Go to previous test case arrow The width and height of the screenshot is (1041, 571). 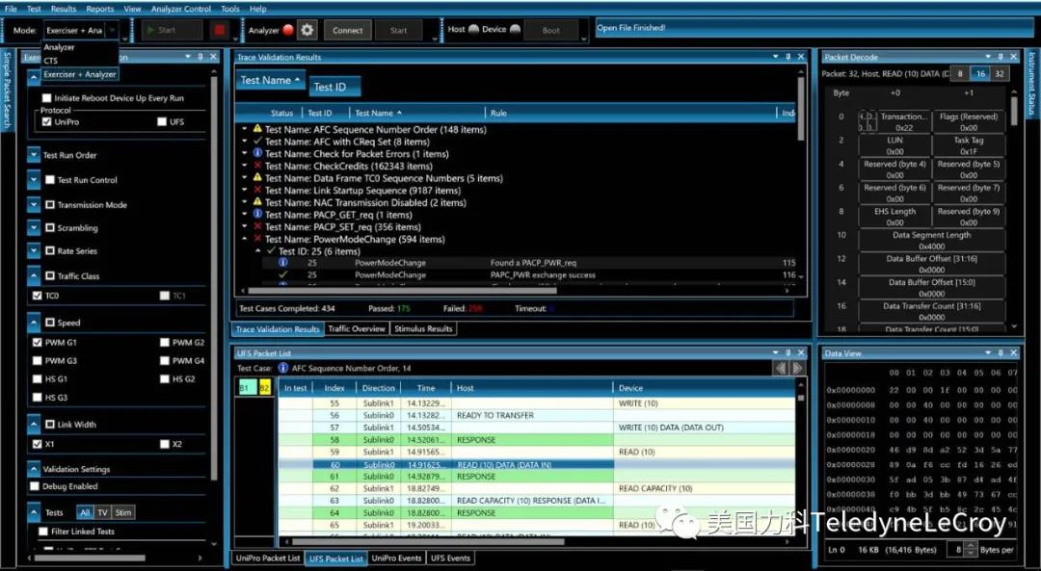click(x=781, y=368)
